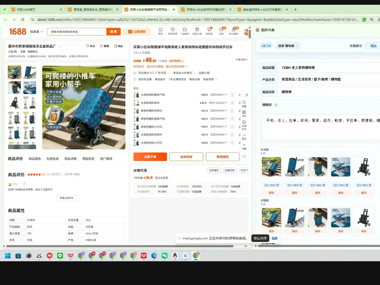Image resolution: width=380 pixels, height=285 pixels.
Task: Click the orange 搜索 search button
Action: coord(113,32)
